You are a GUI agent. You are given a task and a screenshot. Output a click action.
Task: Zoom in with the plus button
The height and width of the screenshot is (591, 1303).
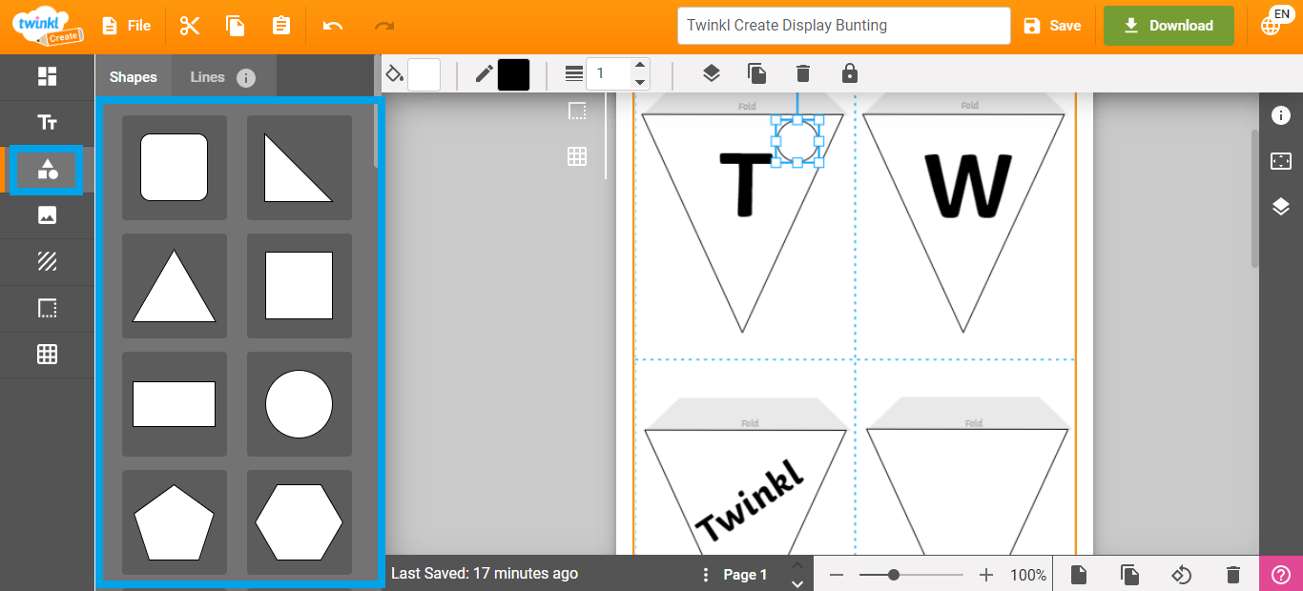[986, 575]
